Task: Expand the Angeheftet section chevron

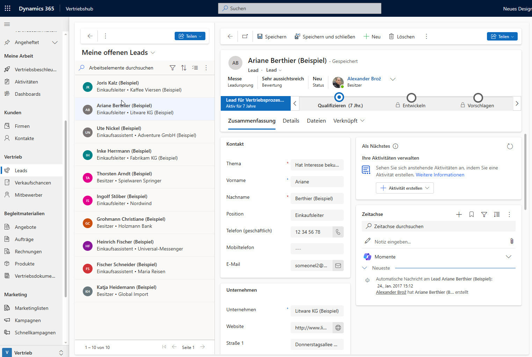Action: click(55, 42)
